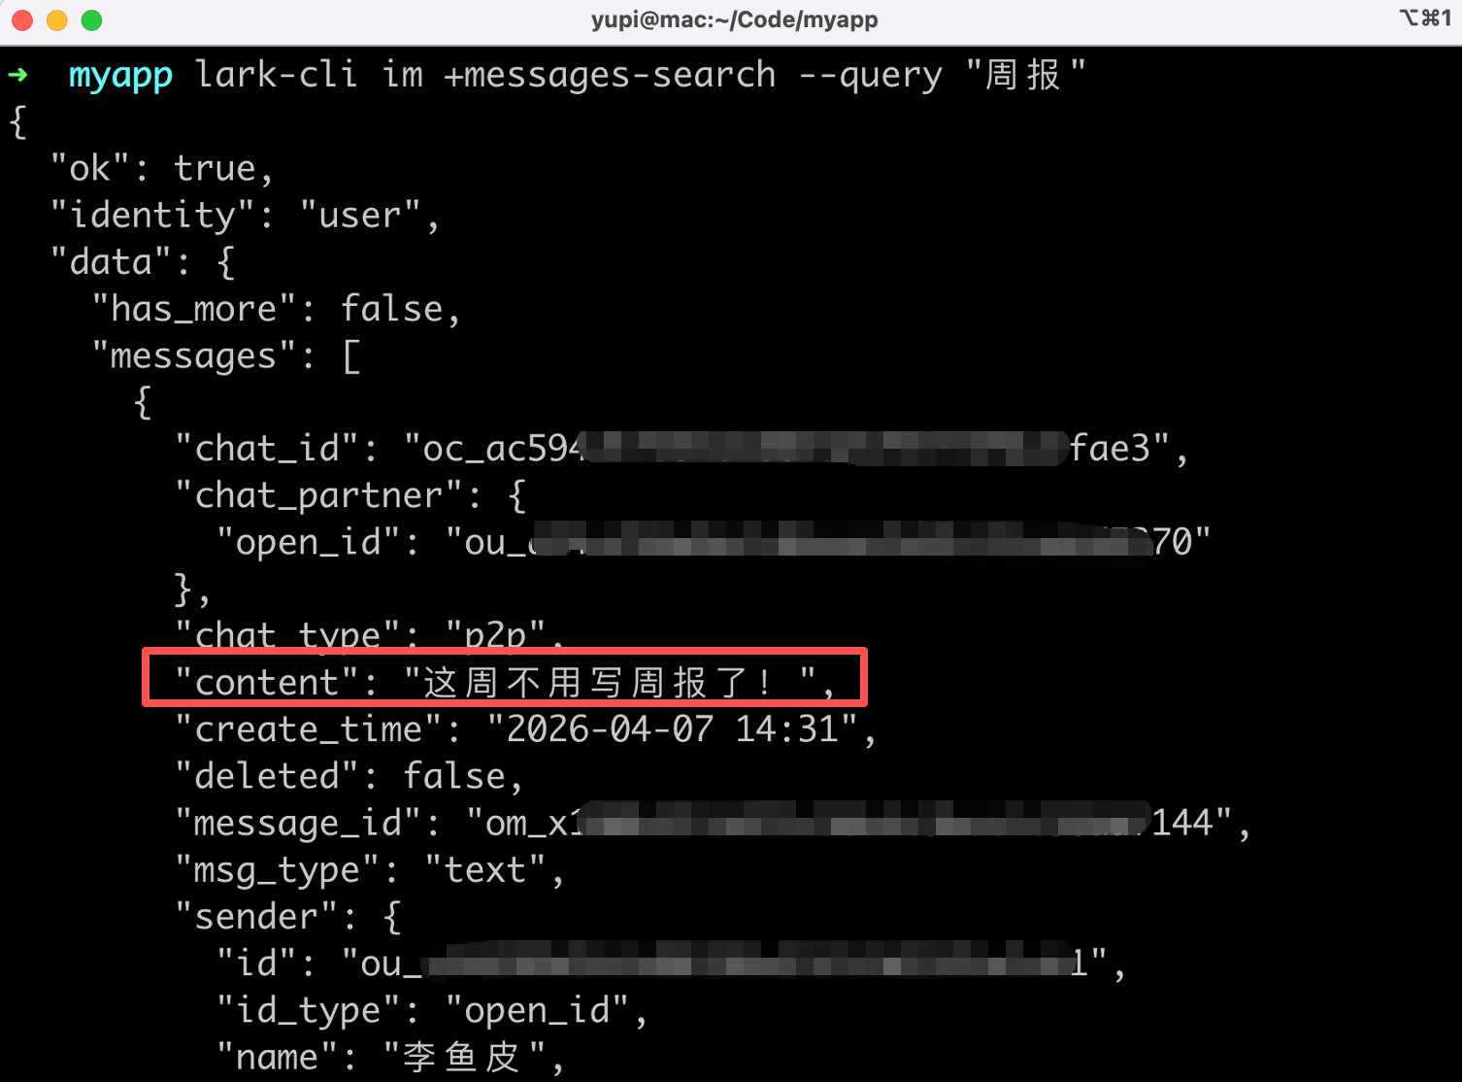This screenshot has width=1462, height=1082.
Task: Click the green prompt arrow
Action: (18, 74)
